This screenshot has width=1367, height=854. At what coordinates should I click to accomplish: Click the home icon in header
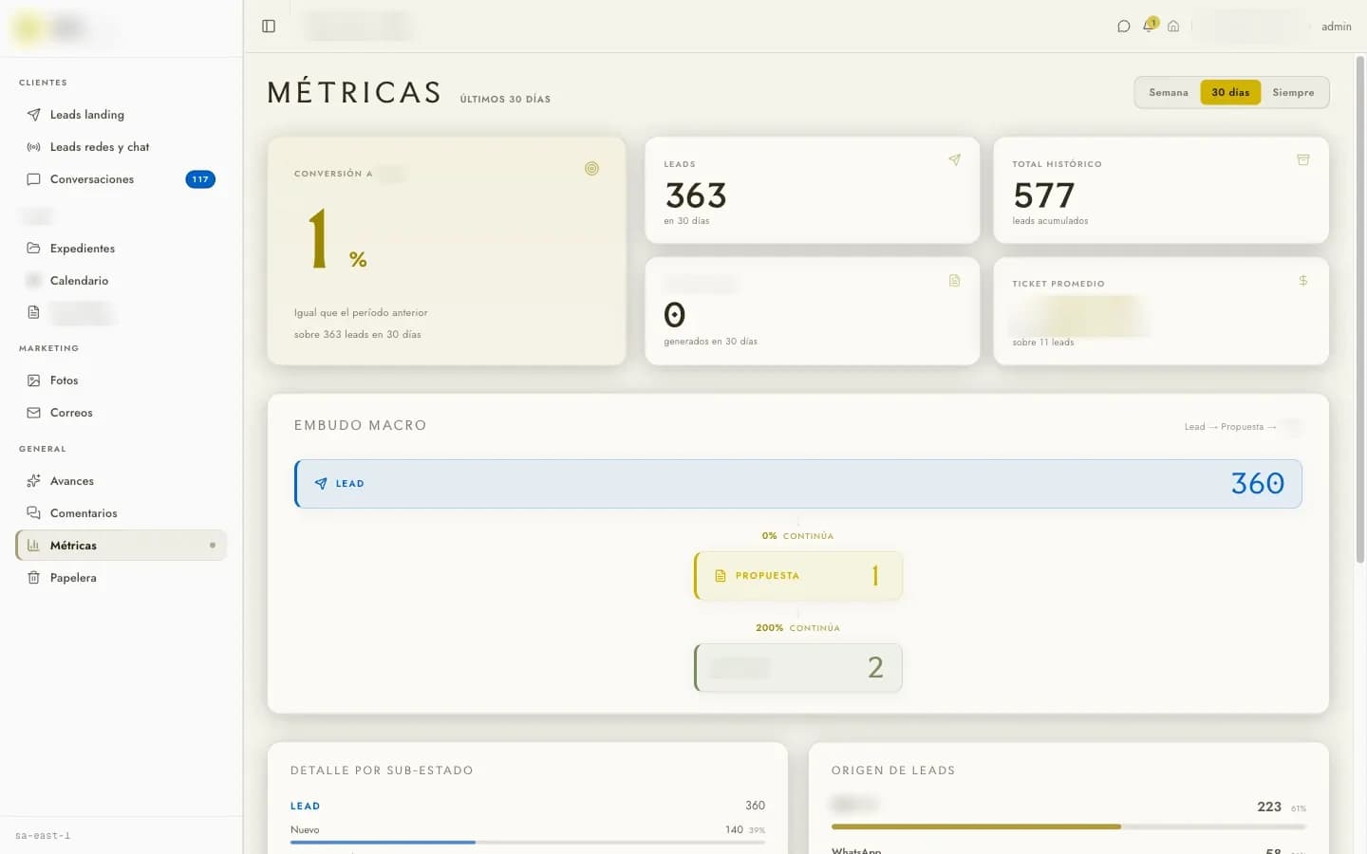(1173, 27)
